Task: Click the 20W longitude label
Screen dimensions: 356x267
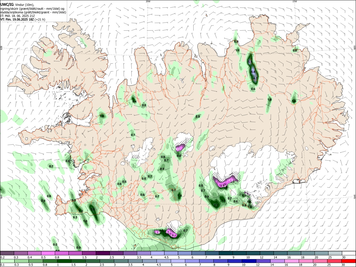Action: [x=148, y=1]
